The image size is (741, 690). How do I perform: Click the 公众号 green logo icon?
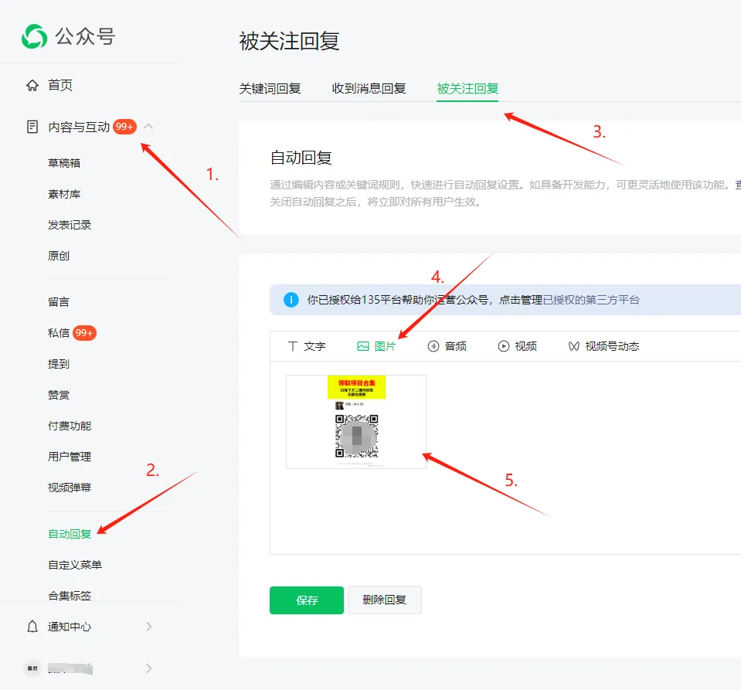(x=35, y=36)
